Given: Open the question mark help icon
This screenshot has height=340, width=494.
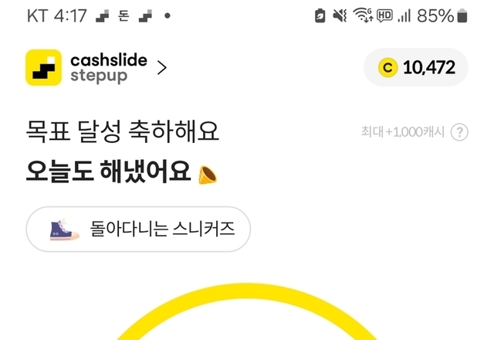Looking at the screenshot, I should (x=459, y=132).
